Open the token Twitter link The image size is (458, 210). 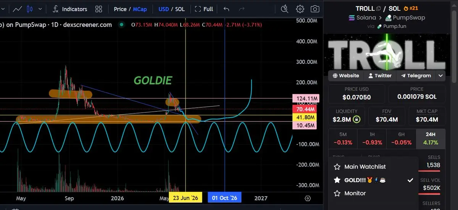[x=380, y=76]
